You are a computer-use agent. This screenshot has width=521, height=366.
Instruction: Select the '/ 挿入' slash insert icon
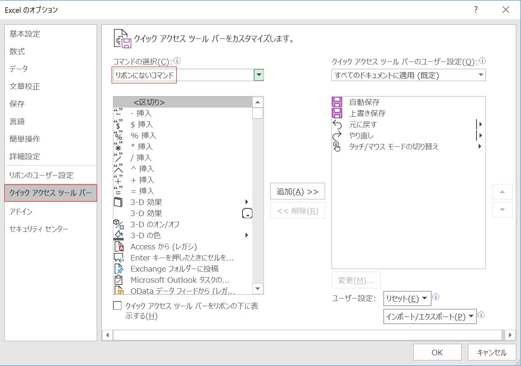tap(118, 158)
